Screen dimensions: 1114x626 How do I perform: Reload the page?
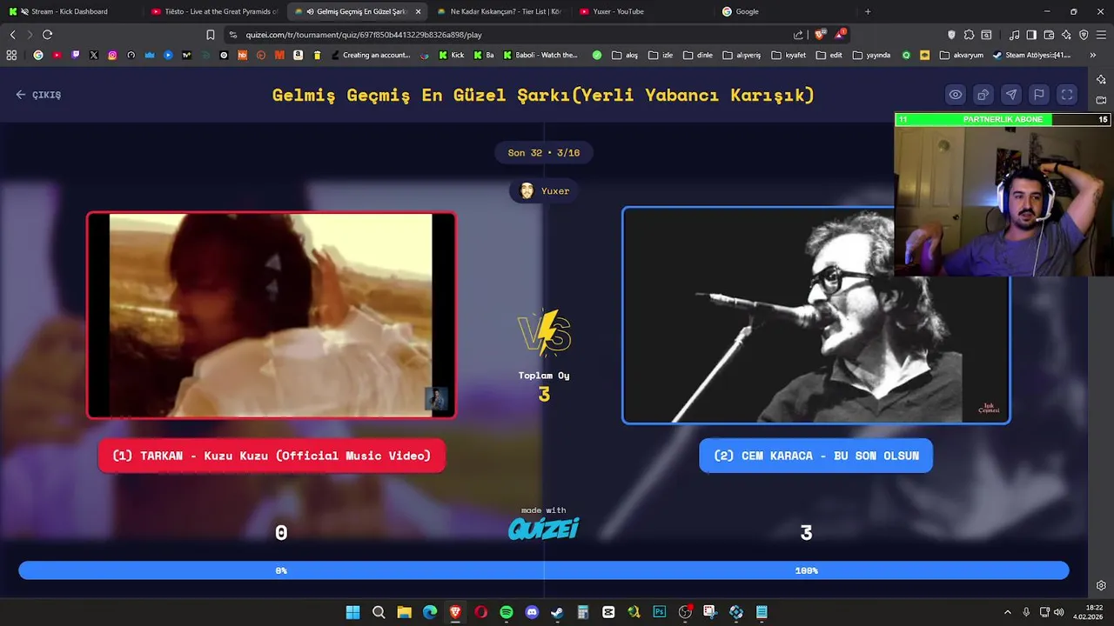[x=47, y=35]
